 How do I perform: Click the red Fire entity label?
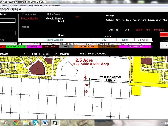pos(148,30)
